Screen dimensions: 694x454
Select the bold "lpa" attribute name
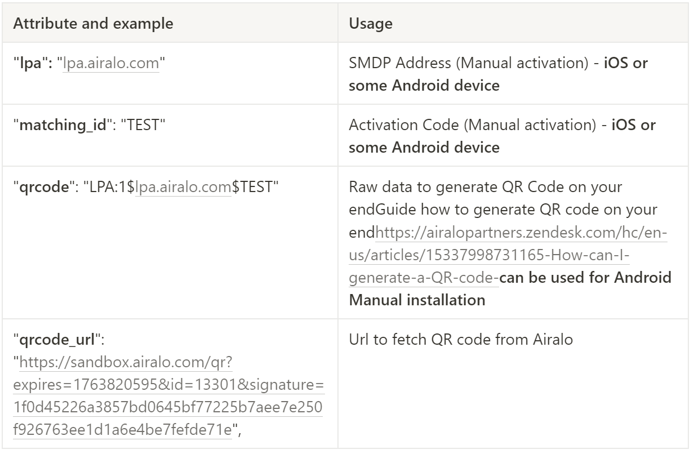click(35, 64)
